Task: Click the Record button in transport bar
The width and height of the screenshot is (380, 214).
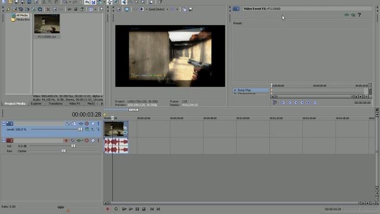Action: (108, 209)
